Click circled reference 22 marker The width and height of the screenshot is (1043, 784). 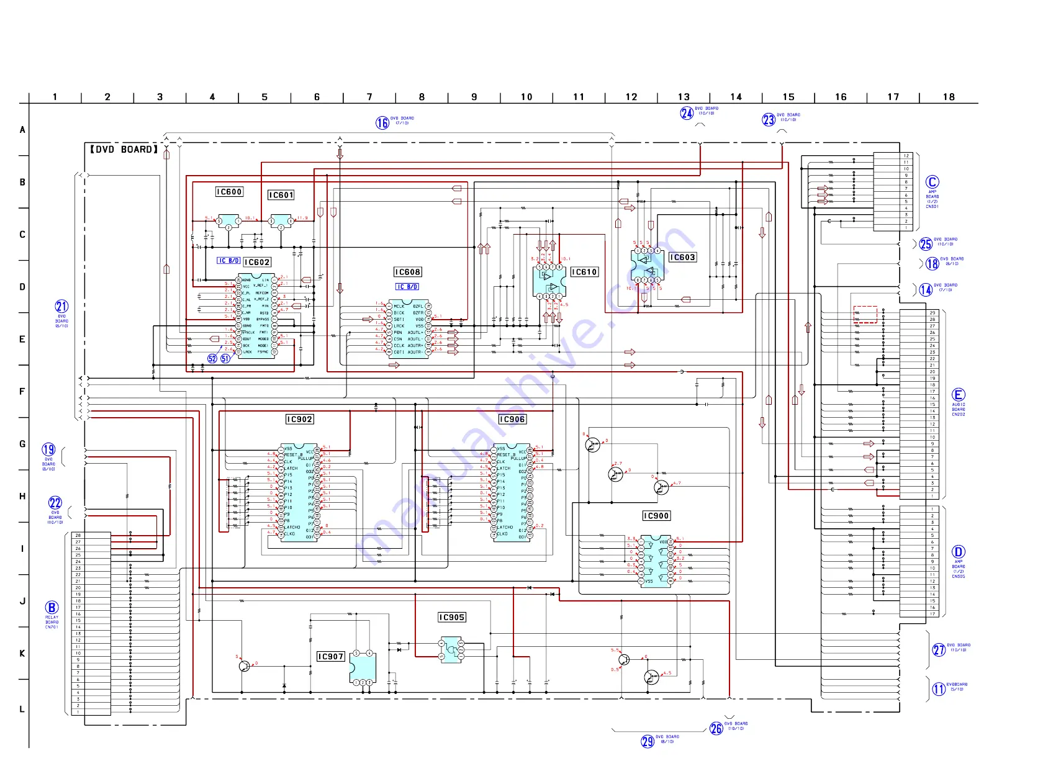click(55, 503)
